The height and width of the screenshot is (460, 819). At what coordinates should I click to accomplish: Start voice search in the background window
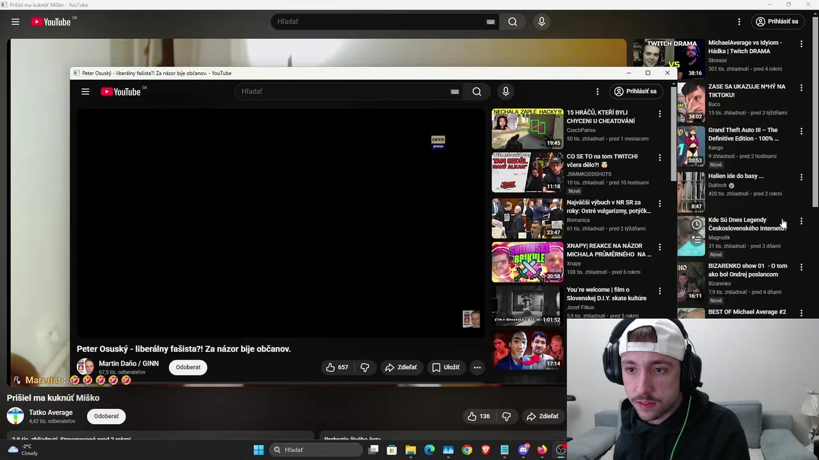(x=541, y=22)
